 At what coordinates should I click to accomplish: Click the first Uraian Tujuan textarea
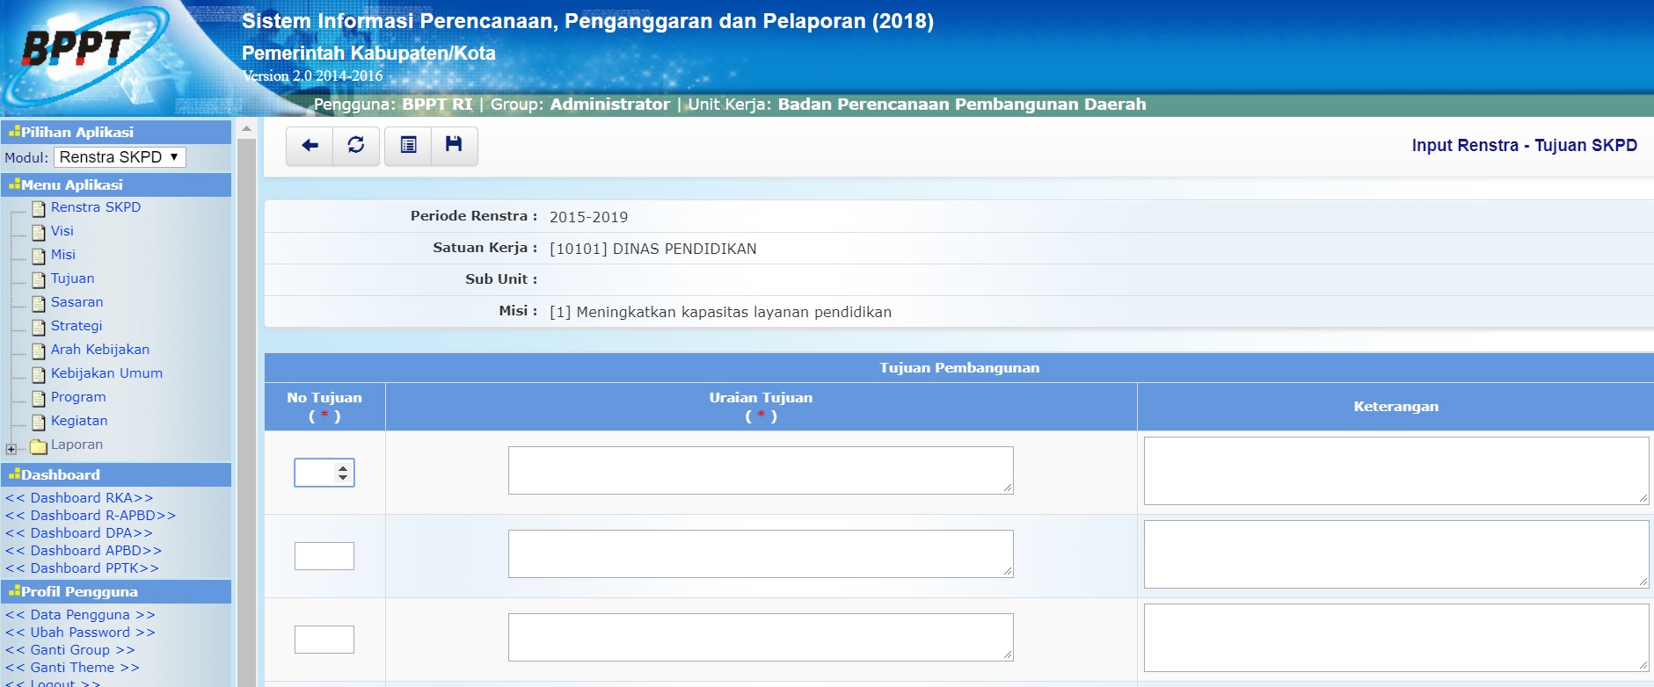pos(761,470)
